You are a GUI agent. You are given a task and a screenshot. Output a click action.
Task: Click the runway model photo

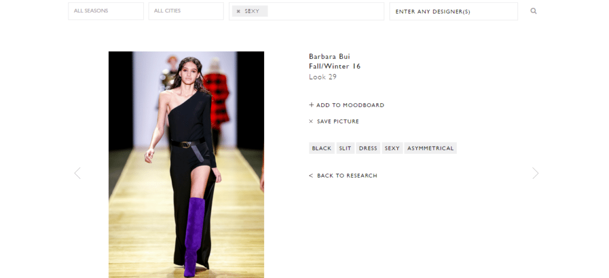tap(186, 165)
